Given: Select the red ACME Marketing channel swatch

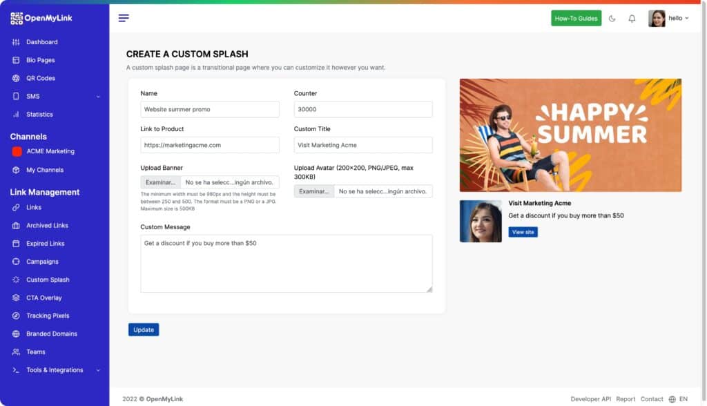Looking at the screenshot, I should pyautogui.click(x=17, y=152).
